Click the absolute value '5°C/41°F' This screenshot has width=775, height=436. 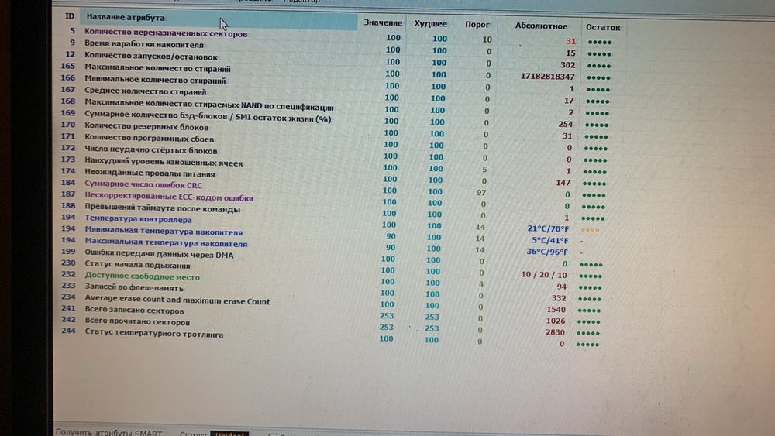coord(549,241)
